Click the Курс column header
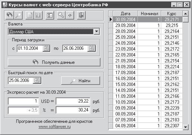Viewport: 192px width, 135px height. point(172,14)
